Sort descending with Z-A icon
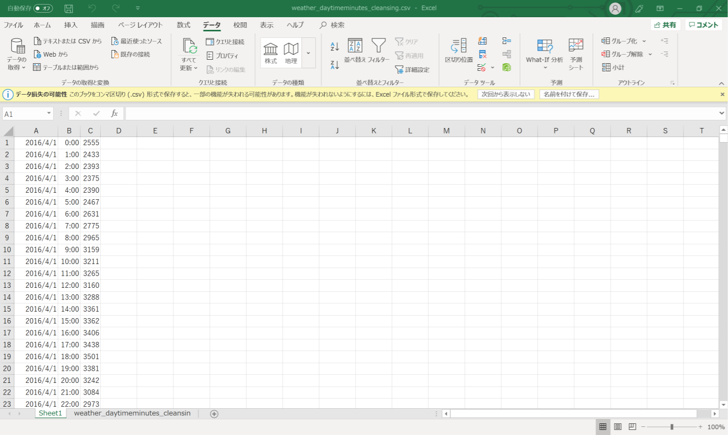Image resolution: width=728 pixels, height=435 pixels. tap(334, 65)
